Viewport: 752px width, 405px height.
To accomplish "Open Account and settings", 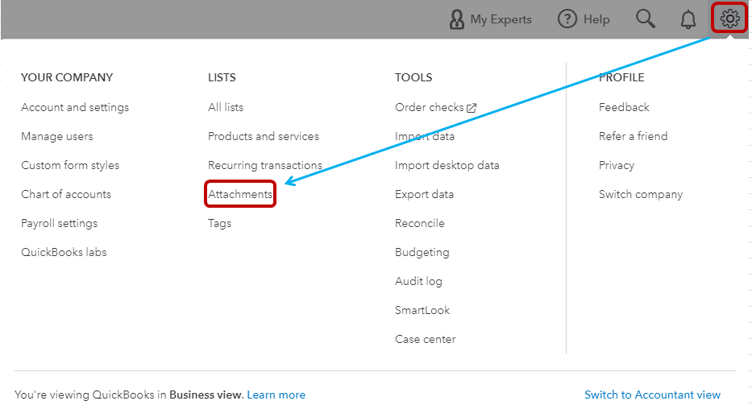I will coord(75,107).
